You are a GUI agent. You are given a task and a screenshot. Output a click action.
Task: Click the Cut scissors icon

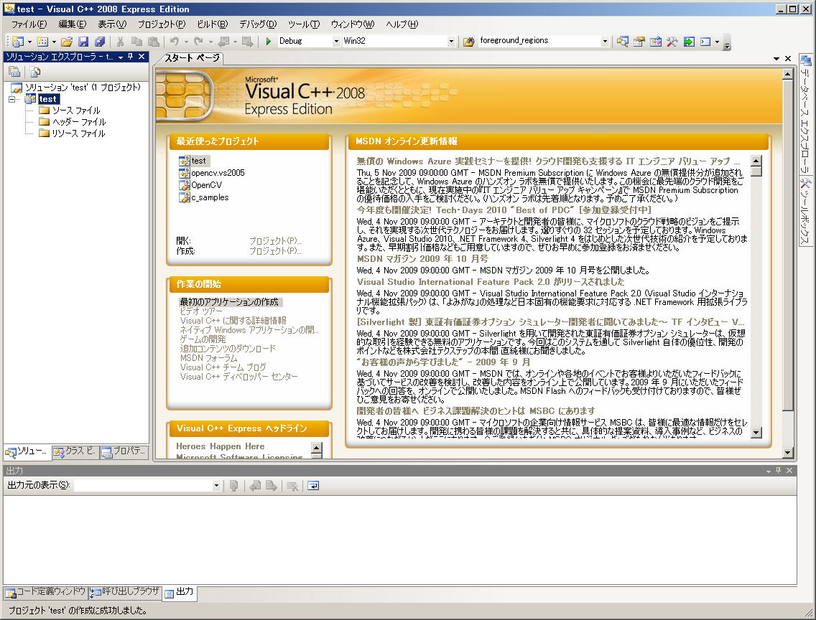pos(120,41)
